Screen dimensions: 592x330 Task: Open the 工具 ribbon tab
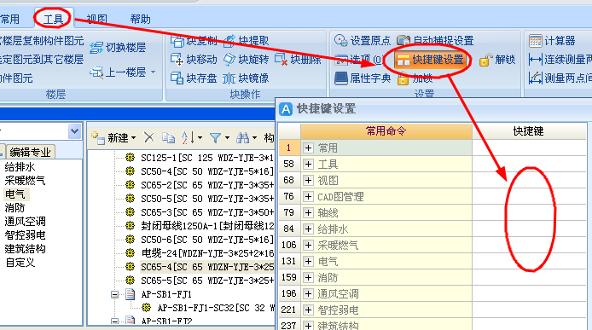click(53, 19)
